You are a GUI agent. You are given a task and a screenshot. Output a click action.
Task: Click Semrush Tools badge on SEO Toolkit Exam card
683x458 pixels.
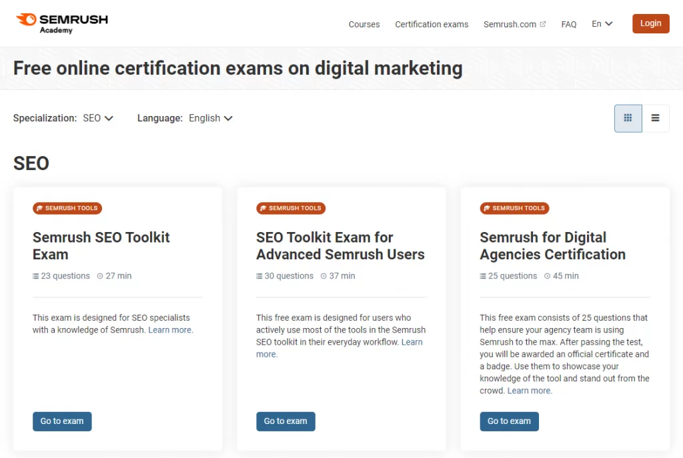[x=67, y=208]
